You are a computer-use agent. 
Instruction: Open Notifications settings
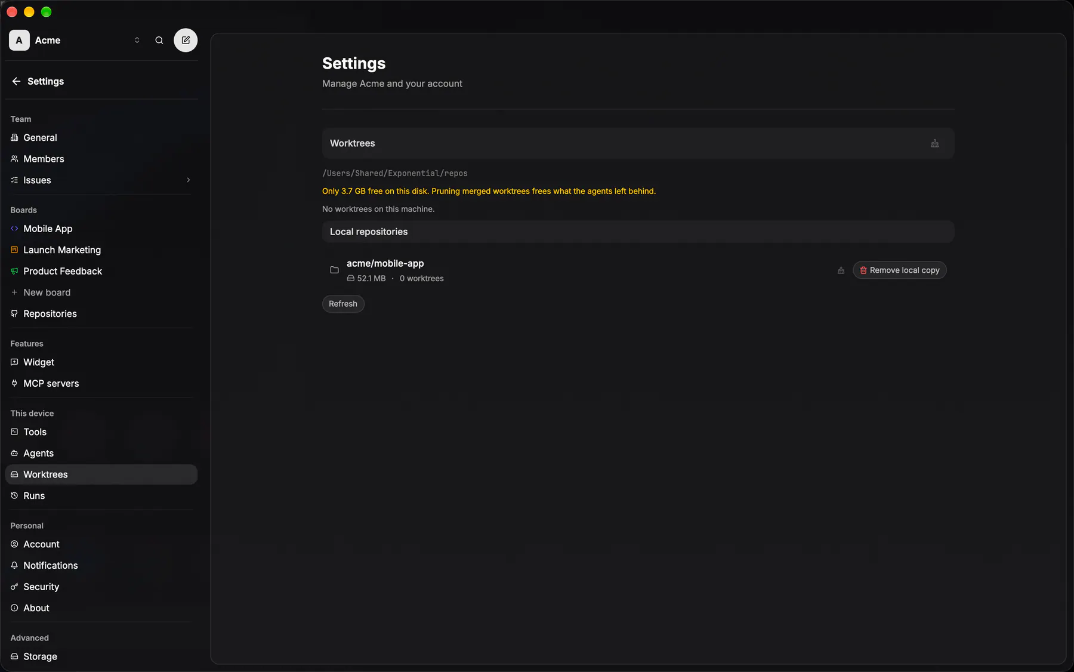(101, 566)
